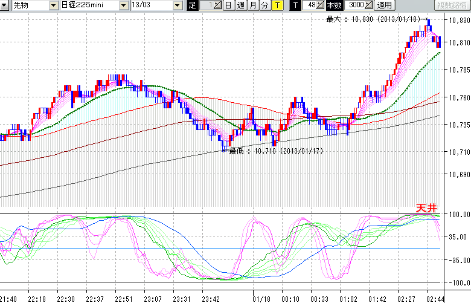Switch chart to monthly (月) bars
Screen dimensions: 471x303
pos(252,5)
